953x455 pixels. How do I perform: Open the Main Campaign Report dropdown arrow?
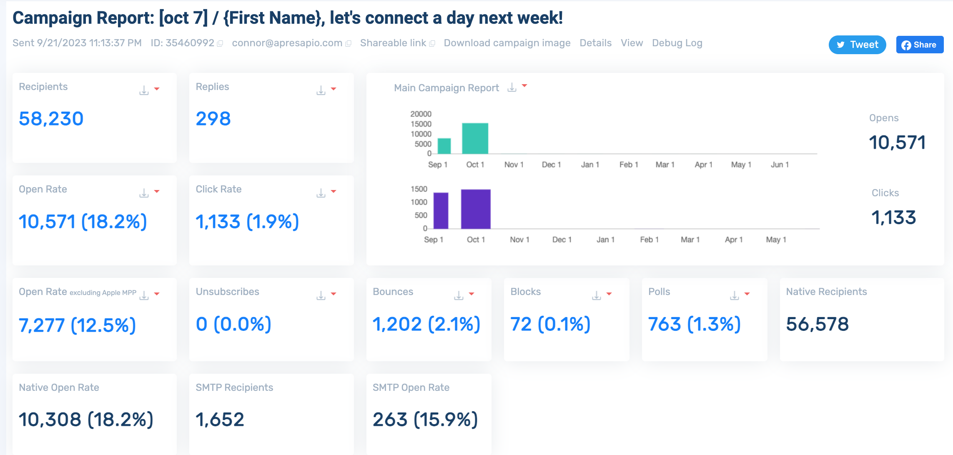524,85
